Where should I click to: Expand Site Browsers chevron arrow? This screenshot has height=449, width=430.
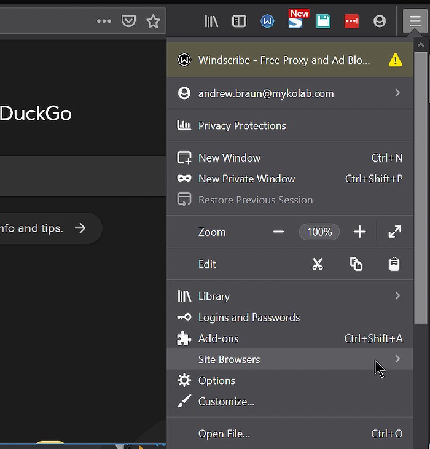397,359
